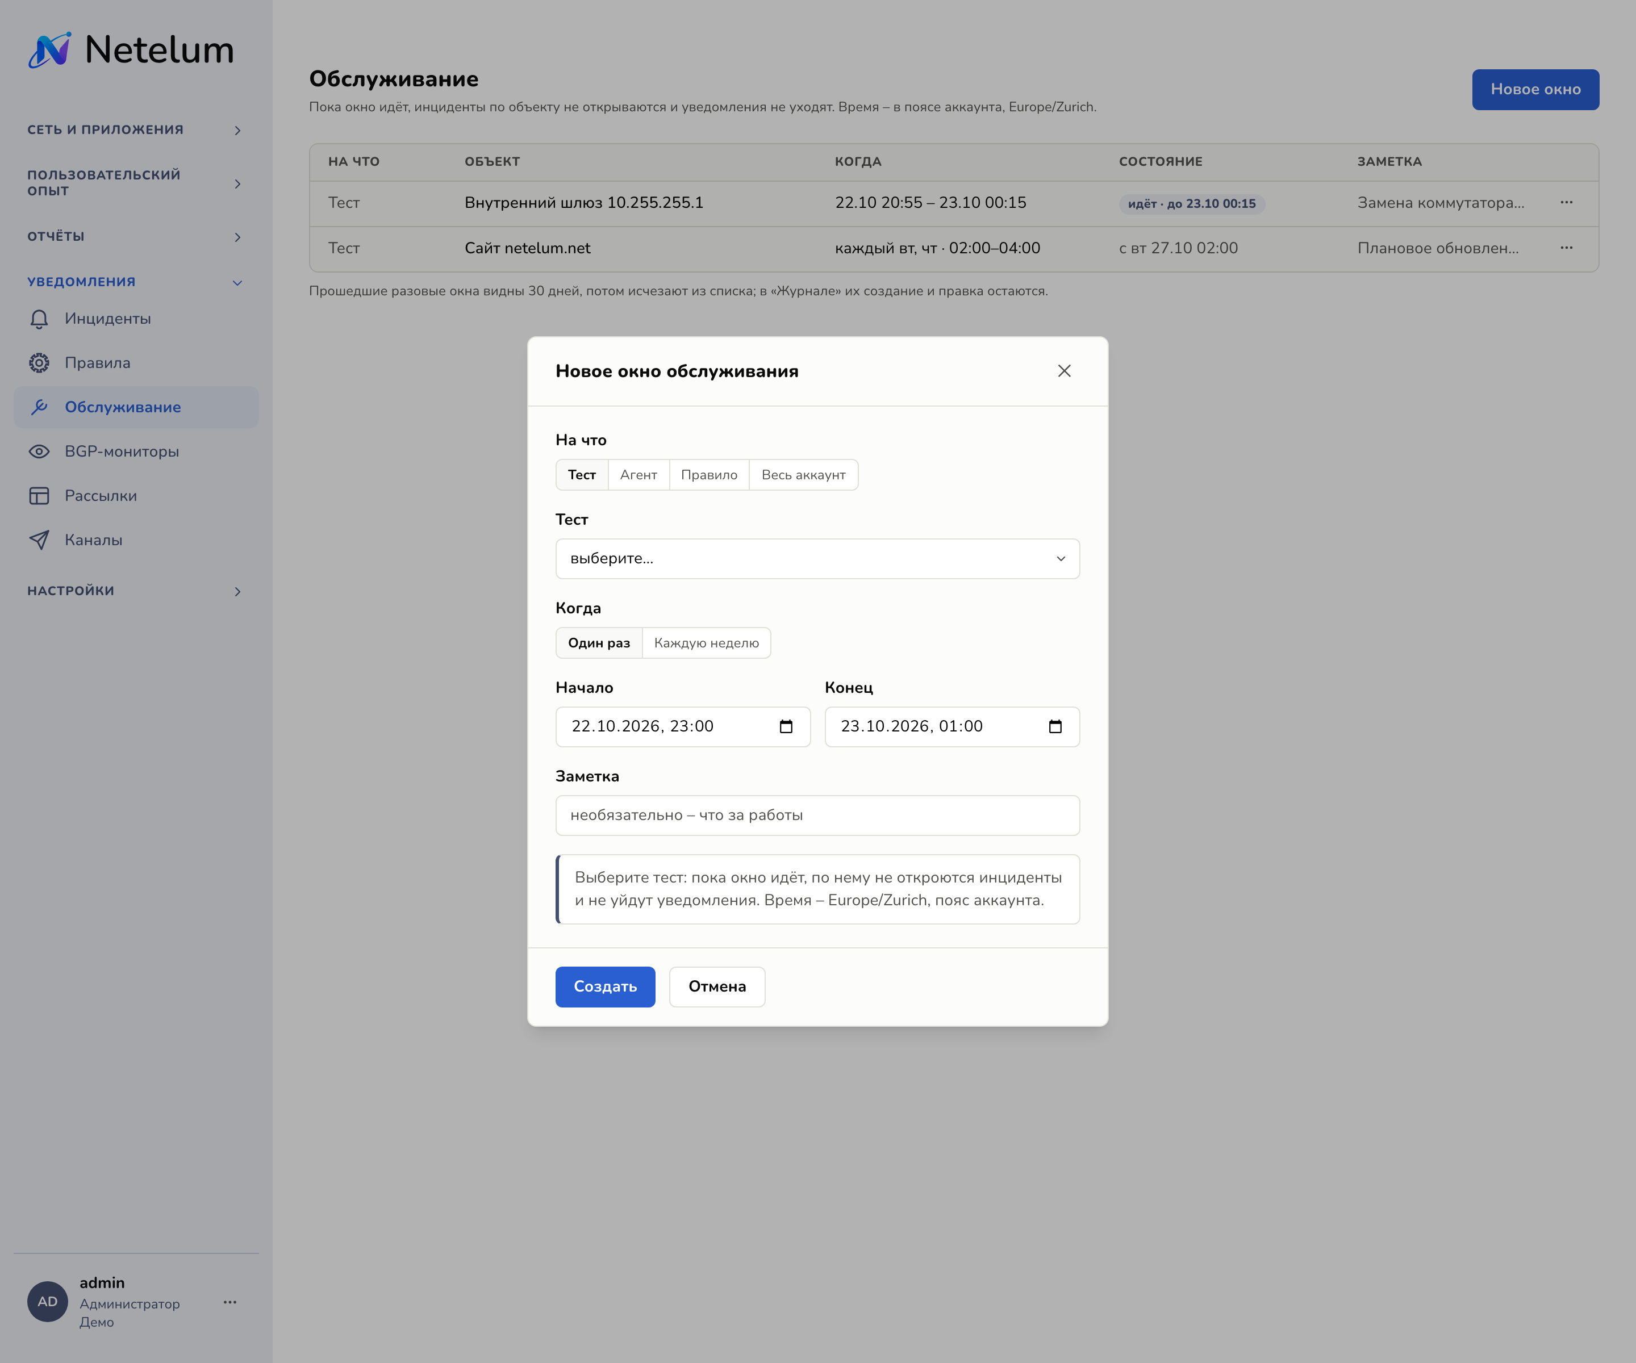Click the Правила gear icon

(x=39, y=363)
